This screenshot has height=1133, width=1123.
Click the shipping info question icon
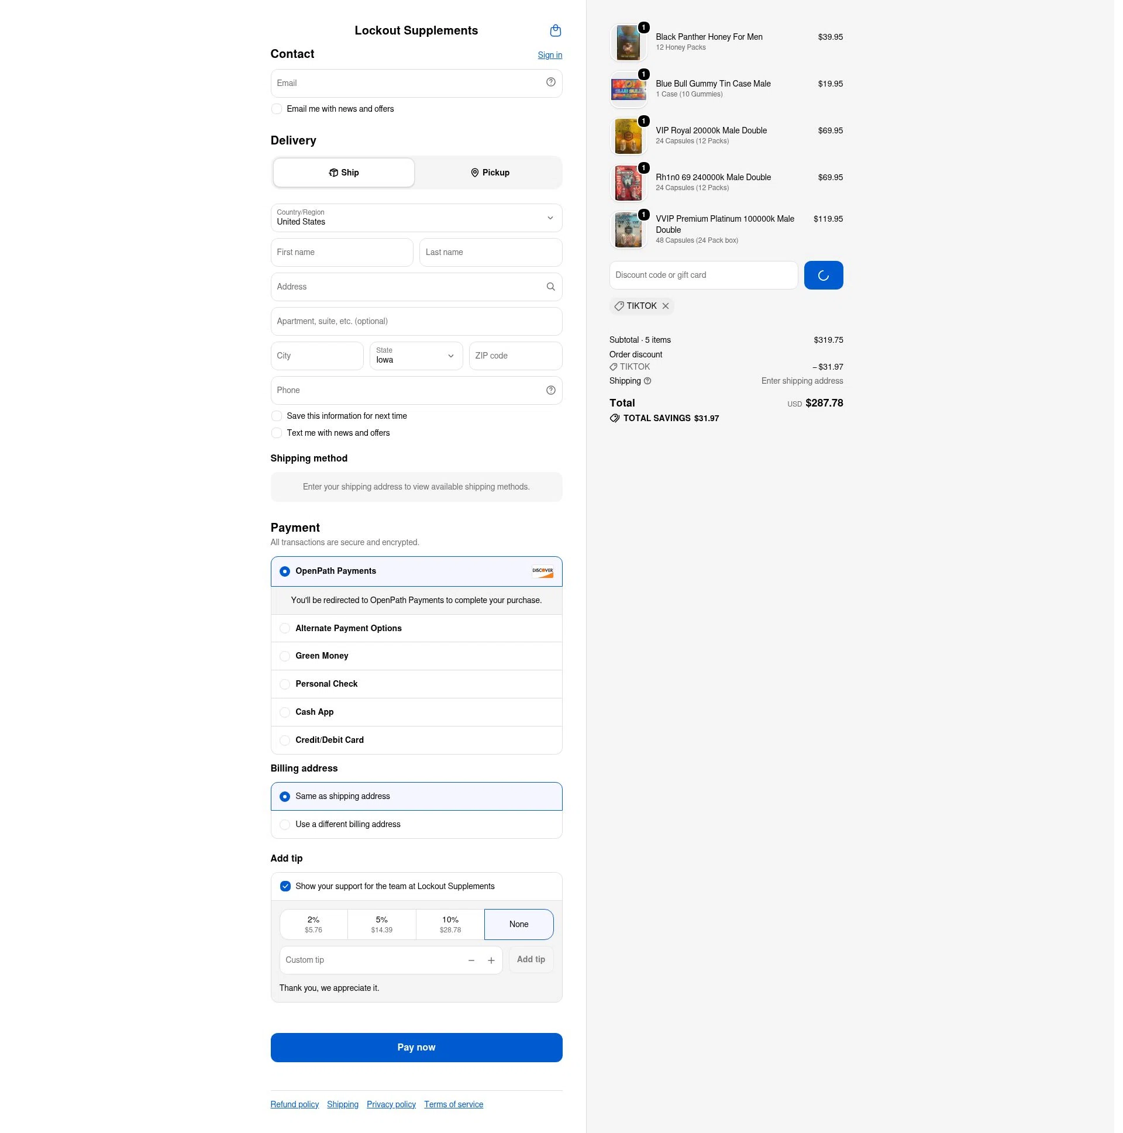[x=647, y=381]
